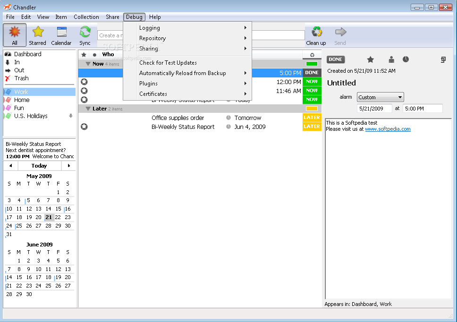Switch to Calendar view

tap(61, 35)
